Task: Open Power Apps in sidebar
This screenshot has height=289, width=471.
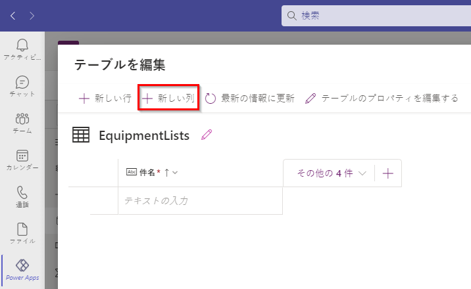Action: 22,269
